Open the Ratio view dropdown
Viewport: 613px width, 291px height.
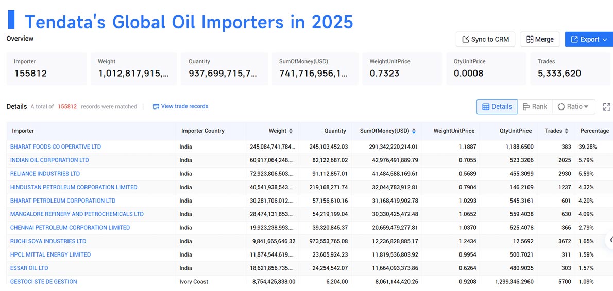573,106
